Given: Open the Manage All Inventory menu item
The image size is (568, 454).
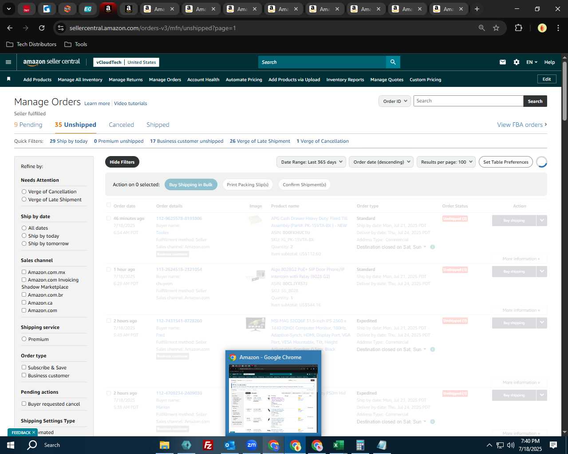Looking at the screenshot, I should click(80, 79).
